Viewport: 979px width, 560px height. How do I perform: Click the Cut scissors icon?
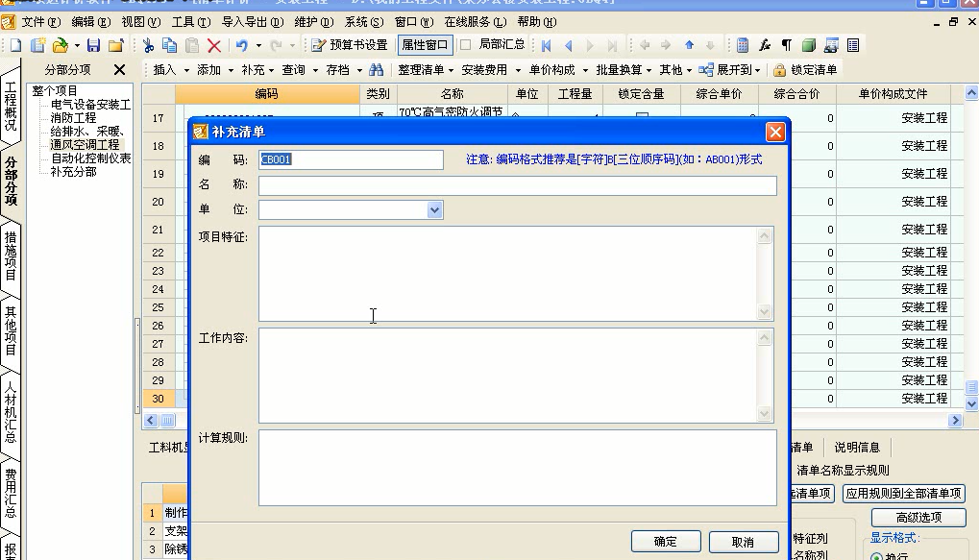[x=149, y=45]
